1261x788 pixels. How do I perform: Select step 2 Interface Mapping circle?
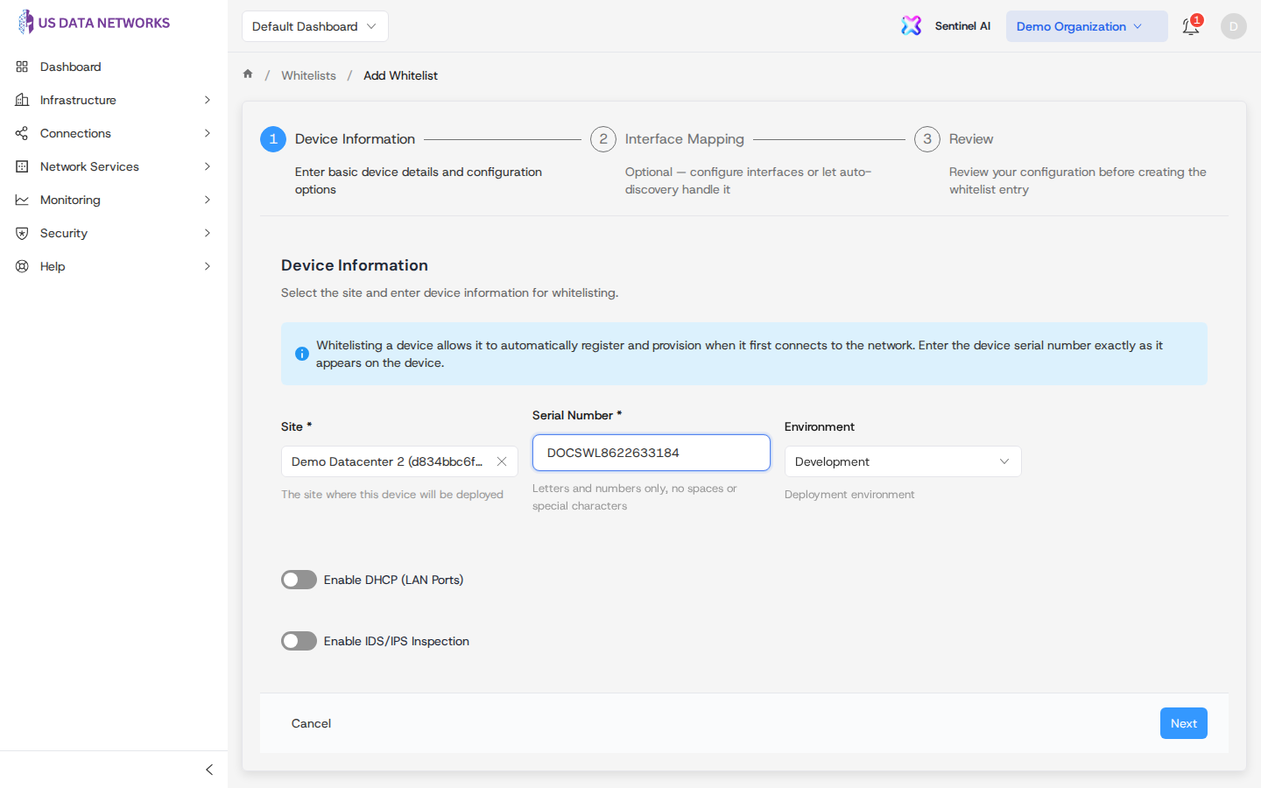pos(603,139)
